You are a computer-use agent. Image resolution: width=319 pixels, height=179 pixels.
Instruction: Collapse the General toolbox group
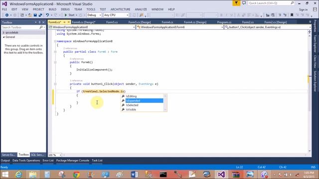(3, 37)
